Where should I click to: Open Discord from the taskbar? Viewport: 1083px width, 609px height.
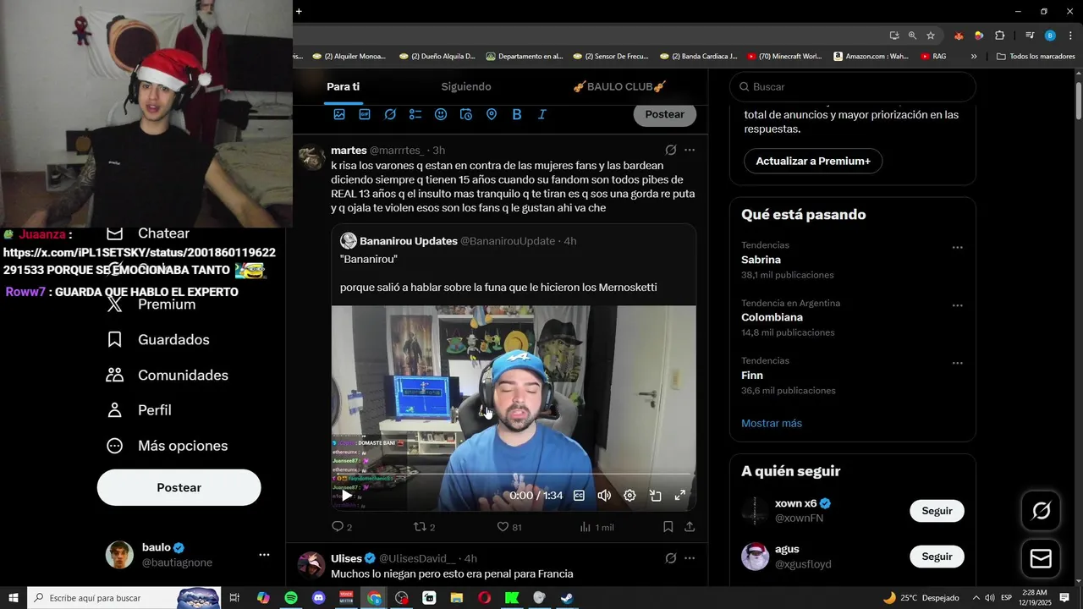pos(318,598)
